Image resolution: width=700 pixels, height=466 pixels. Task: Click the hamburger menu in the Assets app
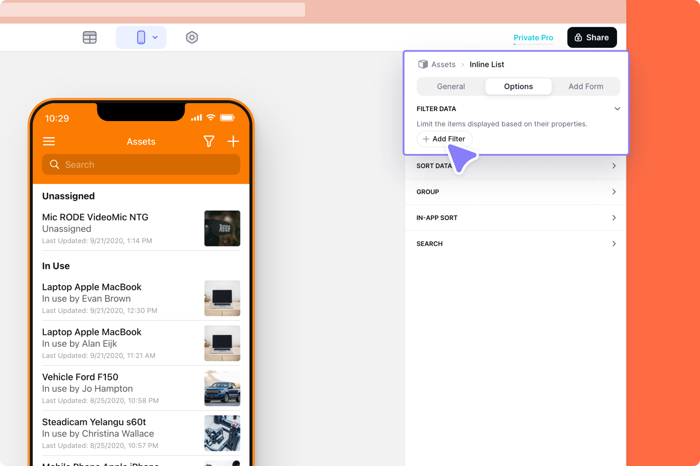[49, 141]
